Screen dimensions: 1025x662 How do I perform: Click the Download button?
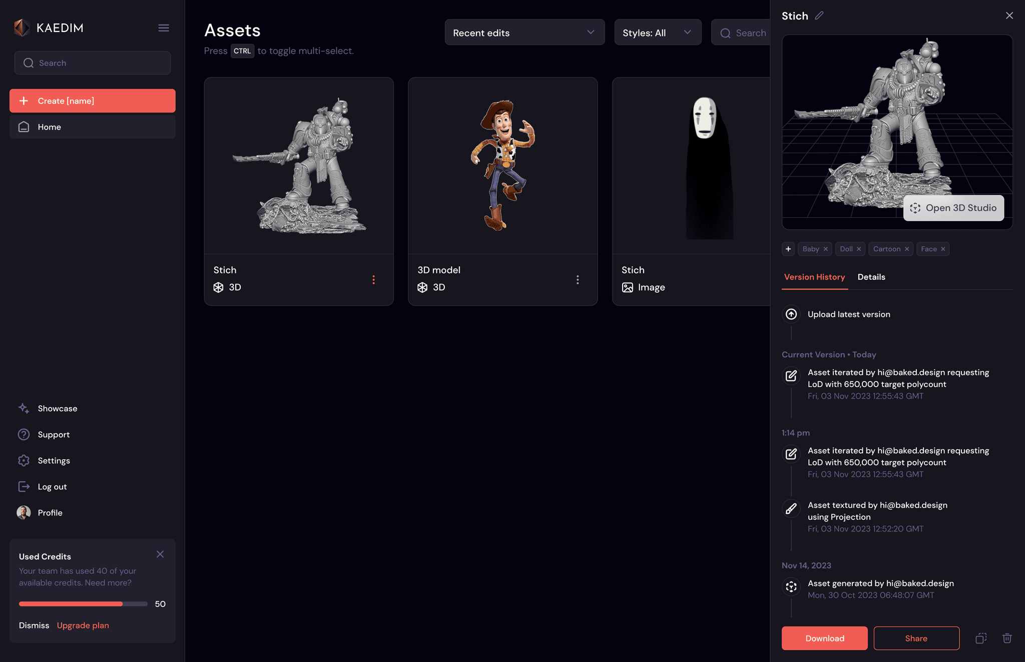pos(824,638)
